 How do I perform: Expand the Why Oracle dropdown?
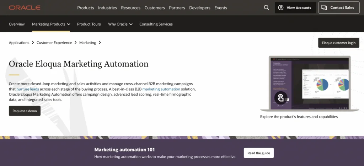pyautogui.click(x=120, y=24)
